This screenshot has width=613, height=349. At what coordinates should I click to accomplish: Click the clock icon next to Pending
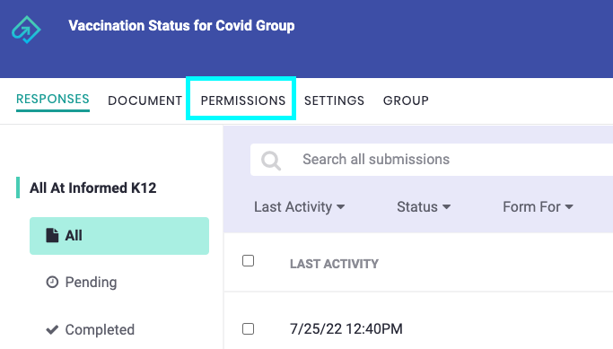point(52,282)
